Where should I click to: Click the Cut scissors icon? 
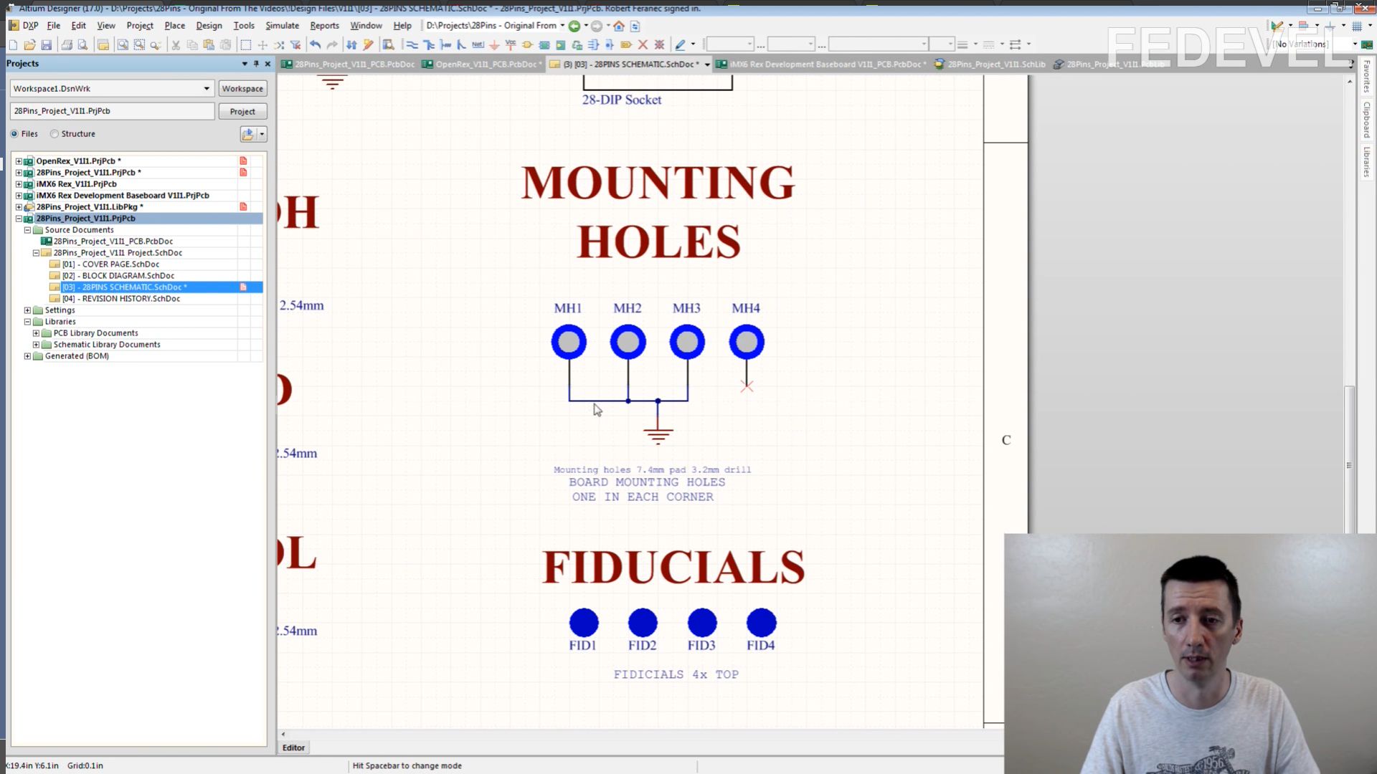click(x=175, y=45)
